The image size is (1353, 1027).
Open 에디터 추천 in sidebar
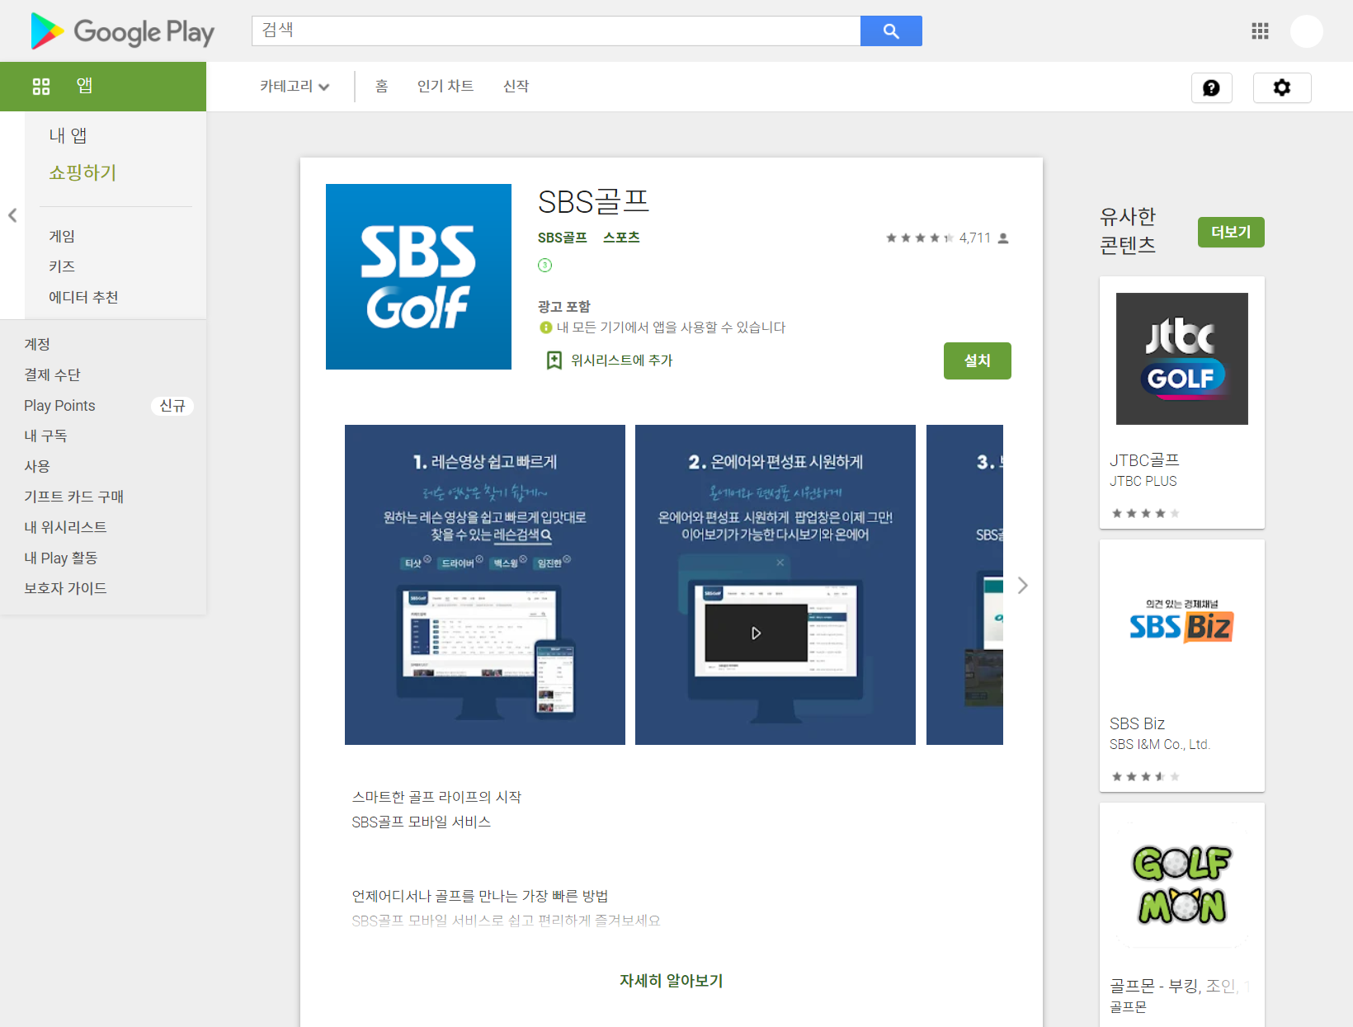83,297
